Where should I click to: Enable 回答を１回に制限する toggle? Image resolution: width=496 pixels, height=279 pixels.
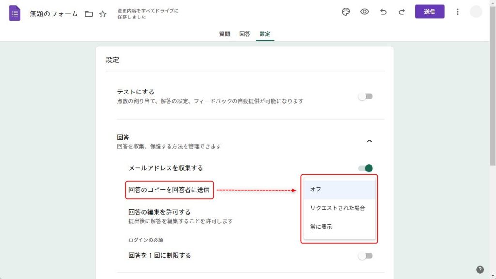[x=365, y=256]
